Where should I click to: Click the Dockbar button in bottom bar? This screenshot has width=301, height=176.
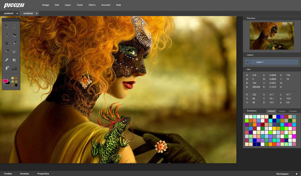point(25,174)
